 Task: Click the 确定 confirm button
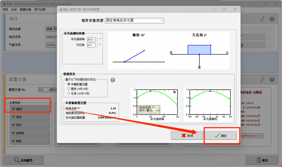click(x=221, y=136)
